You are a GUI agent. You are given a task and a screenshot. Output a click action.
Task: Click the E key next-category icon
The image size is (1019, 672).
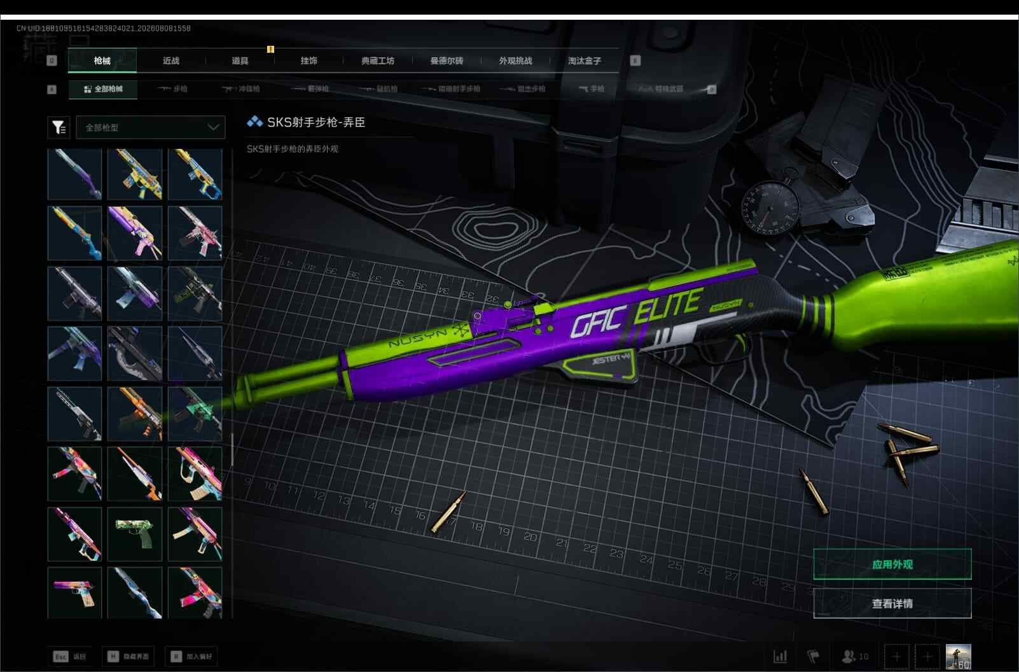click(x=635, y=60)
